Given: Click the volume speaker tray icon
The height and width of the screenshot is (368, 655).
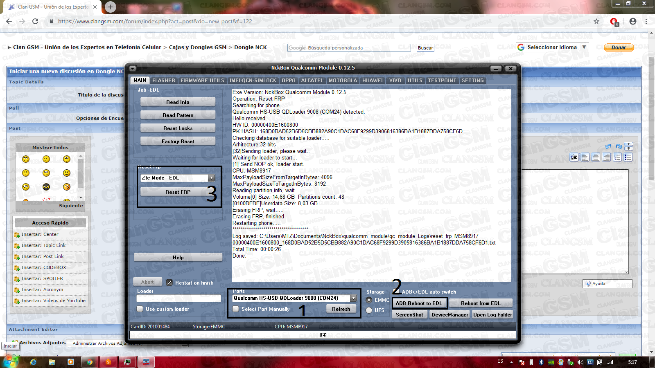Looking at the screenshot, I should point(580,362).
